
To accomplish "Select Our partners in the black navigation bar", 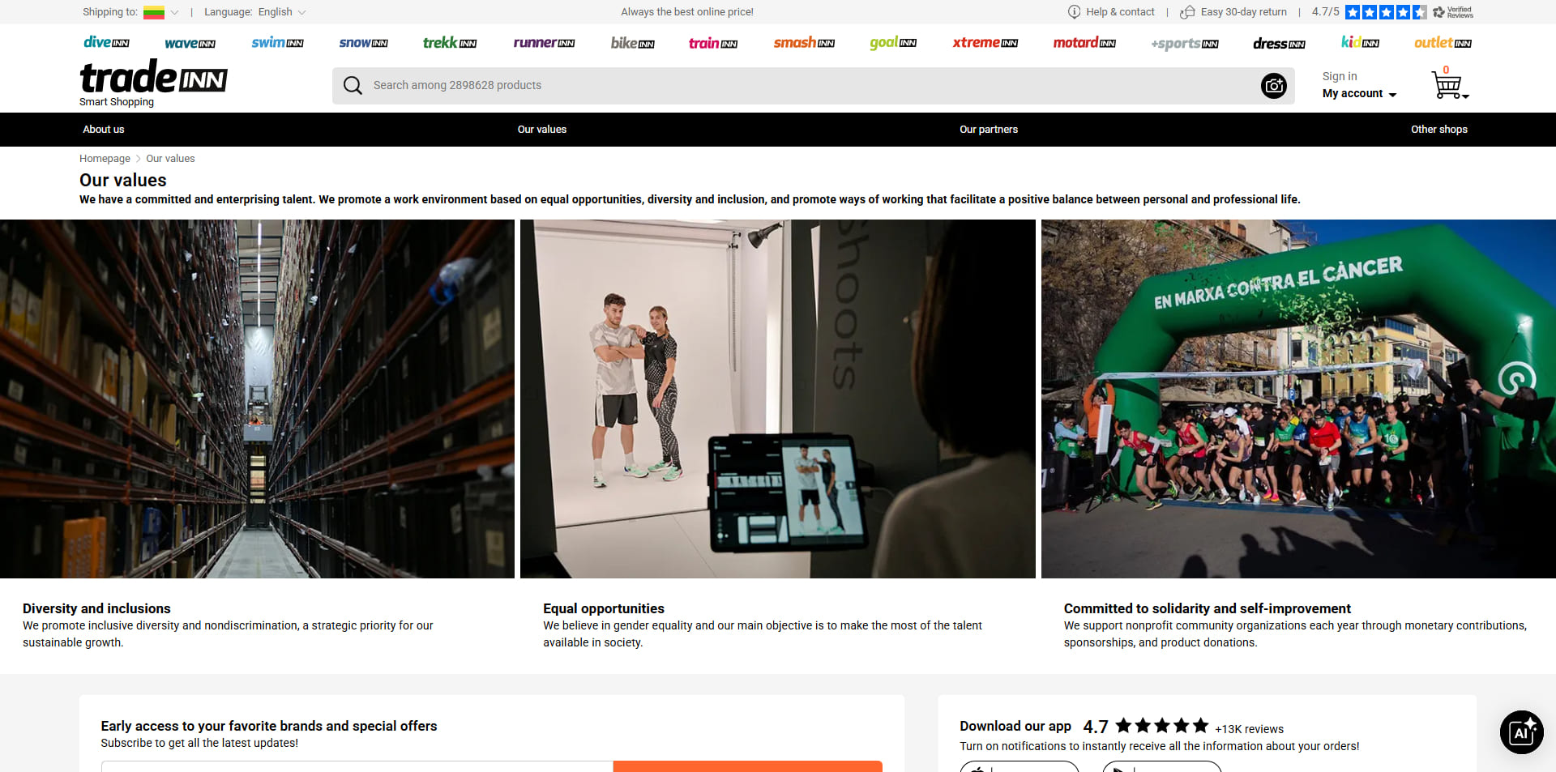I will tap(989, 130).
